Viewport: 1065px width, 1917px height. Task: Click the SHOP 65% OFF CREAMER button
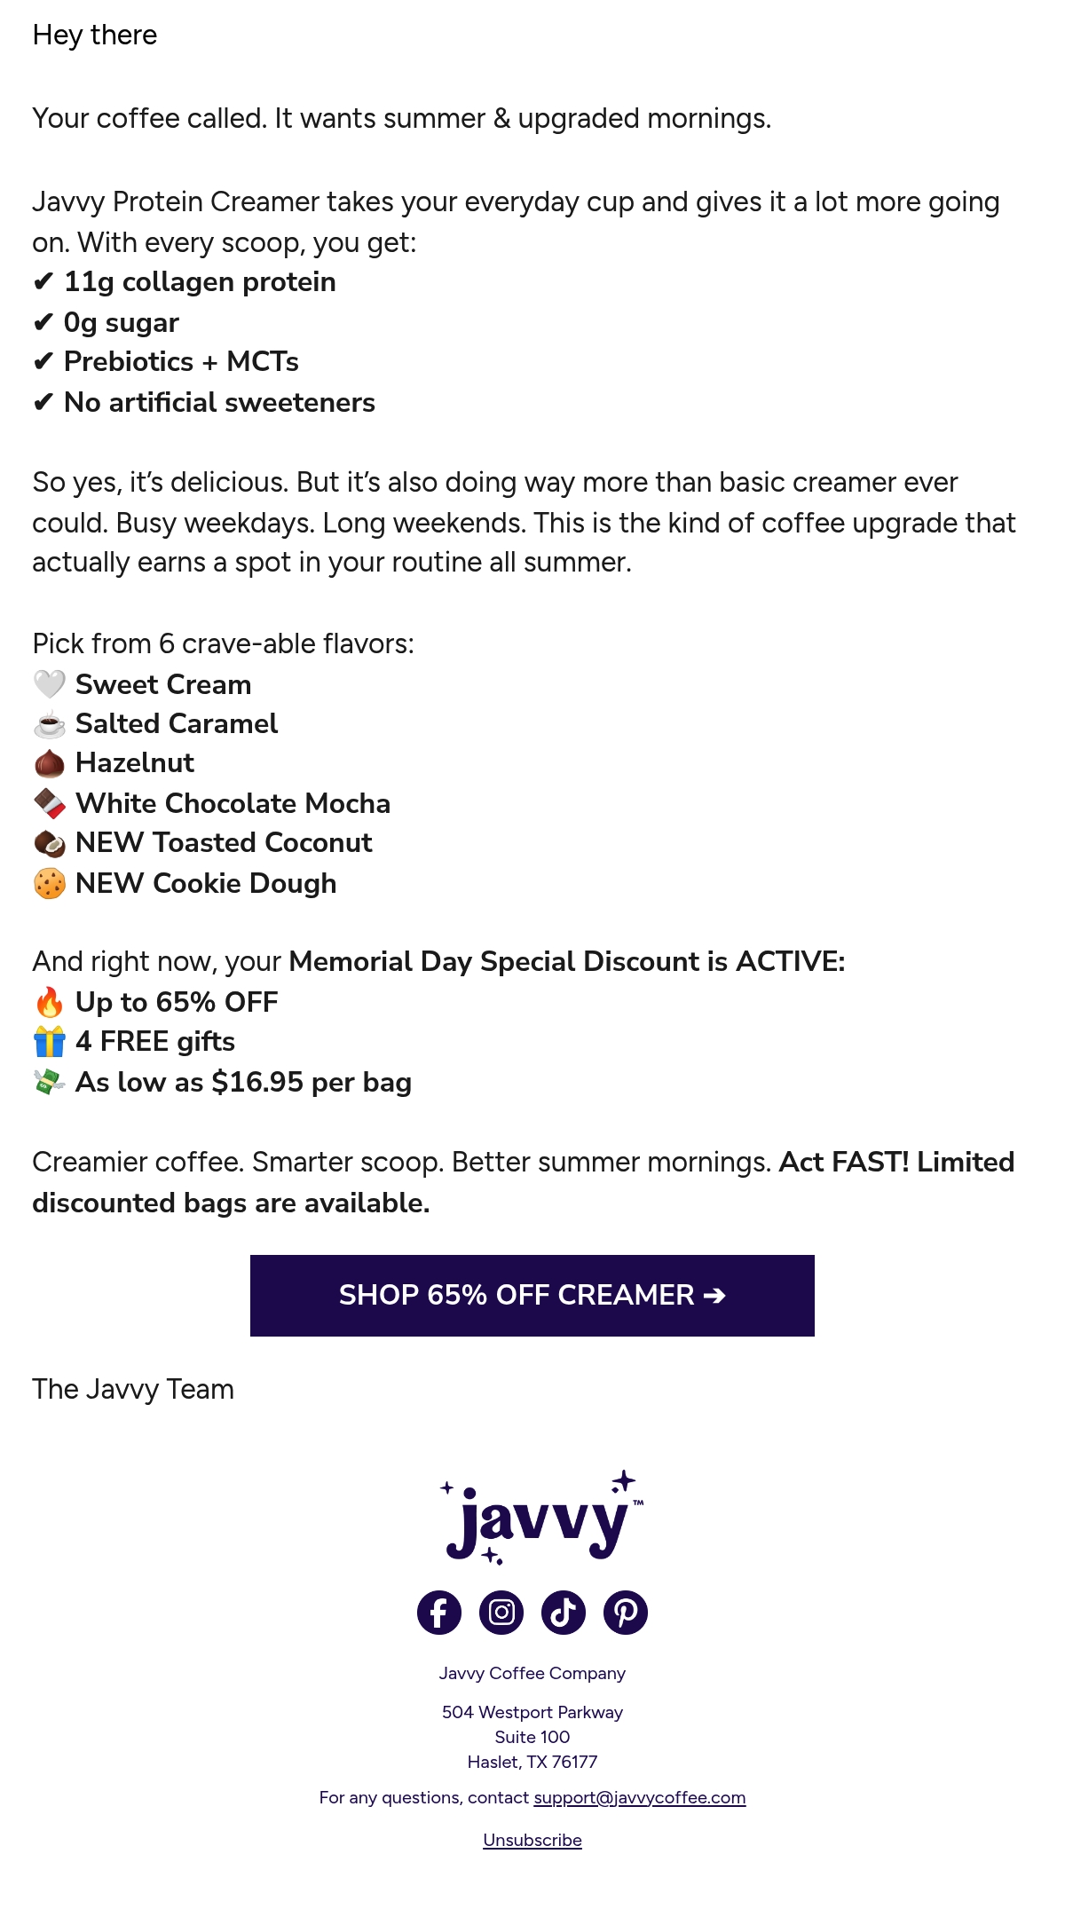tap(532, 1296)
